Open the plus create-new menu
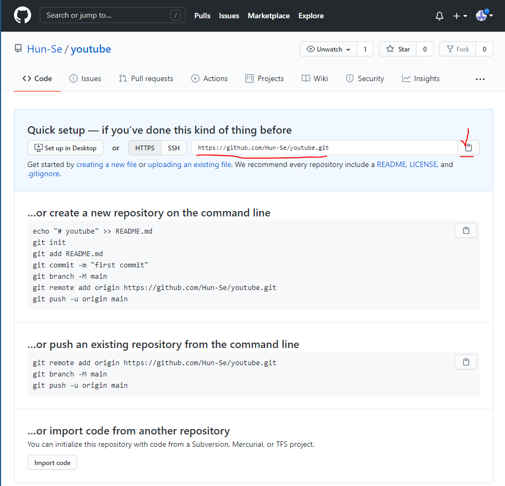Screen dimensions: 505x486 460,16
